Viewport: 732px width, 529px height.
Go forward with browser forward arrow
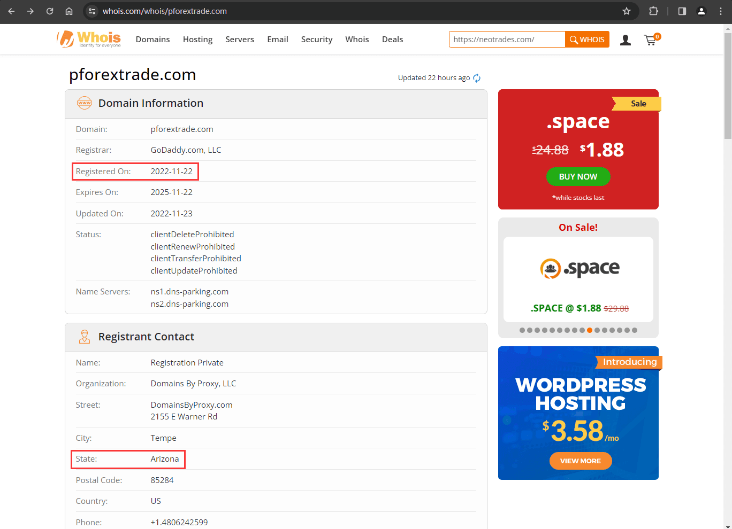[x=30, y=11]
